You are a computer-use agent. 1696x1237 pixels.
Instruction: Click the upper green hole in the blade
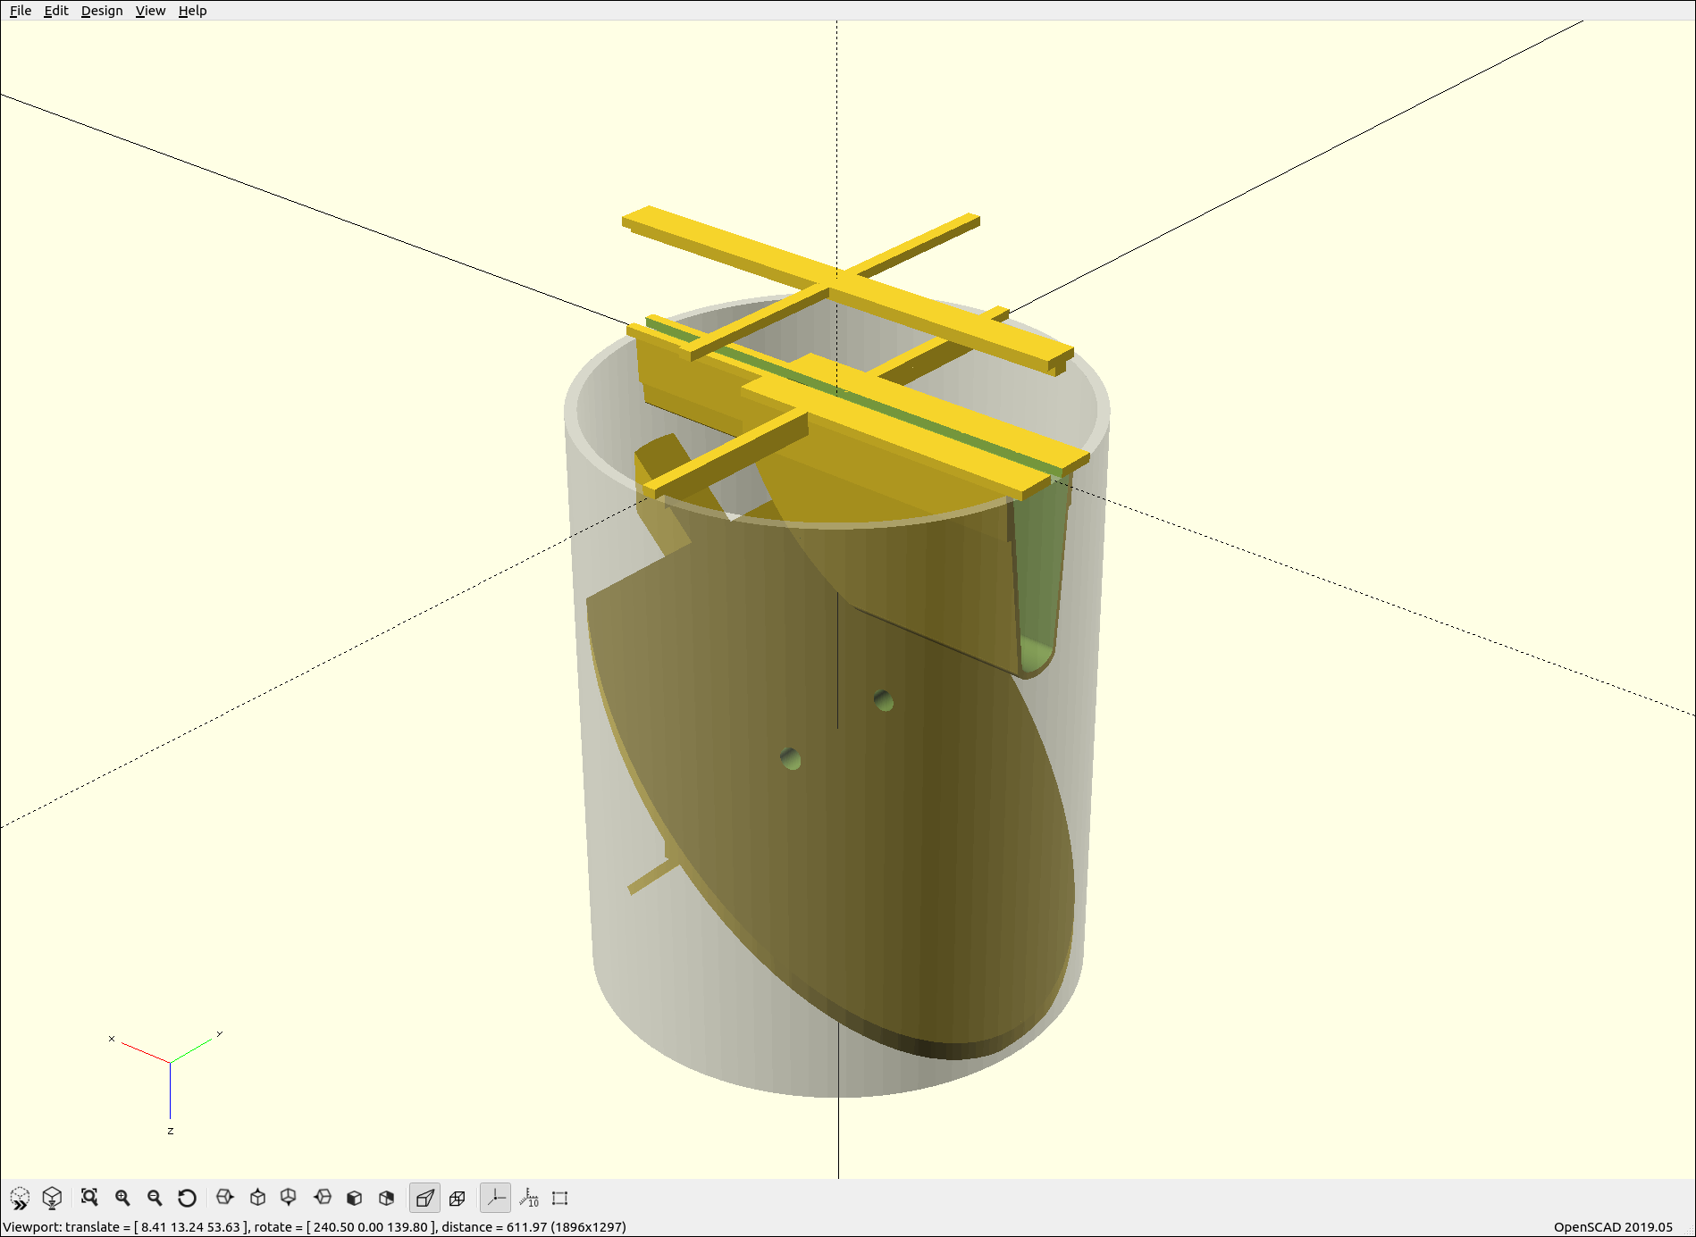(x=884, y=700)
